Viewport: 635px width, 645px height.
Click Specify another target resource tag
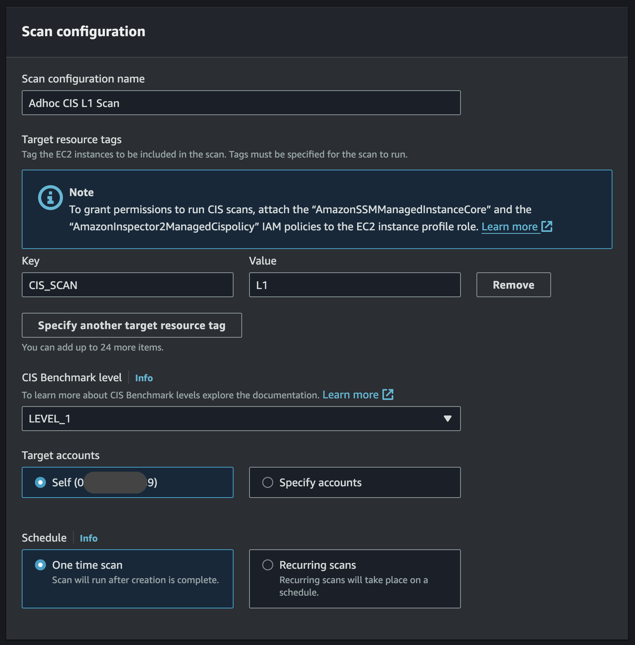(131, 325)
